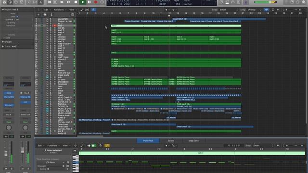Select the Drop Loop 2 region
308x173 pixels.
pos(143,124)
